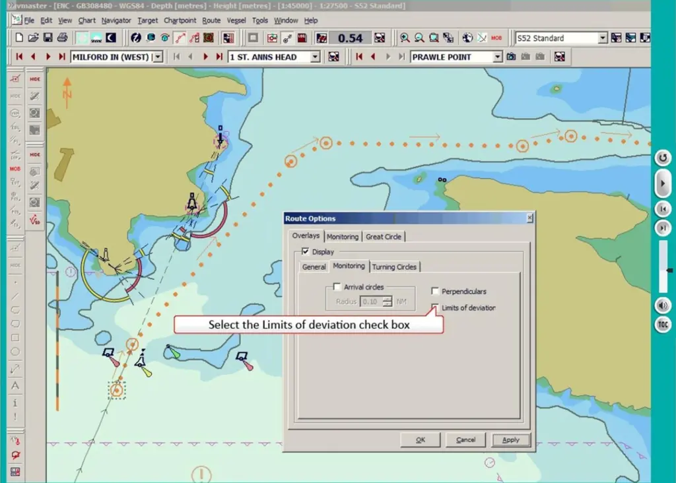Close the Route Options dialog
This screenshot has width=676, height=483.
tap(530, 218)
